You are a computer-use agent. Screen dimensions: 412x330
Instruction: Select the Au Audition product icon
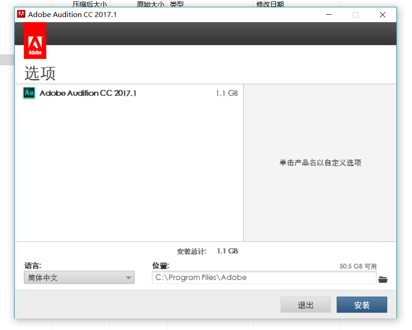(29, 93)
